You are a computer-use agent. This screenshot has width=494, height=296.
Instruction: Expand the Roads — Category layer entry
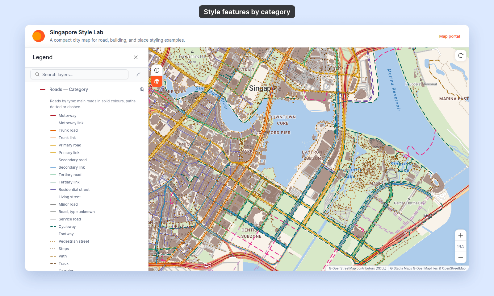tap(69, 89)
